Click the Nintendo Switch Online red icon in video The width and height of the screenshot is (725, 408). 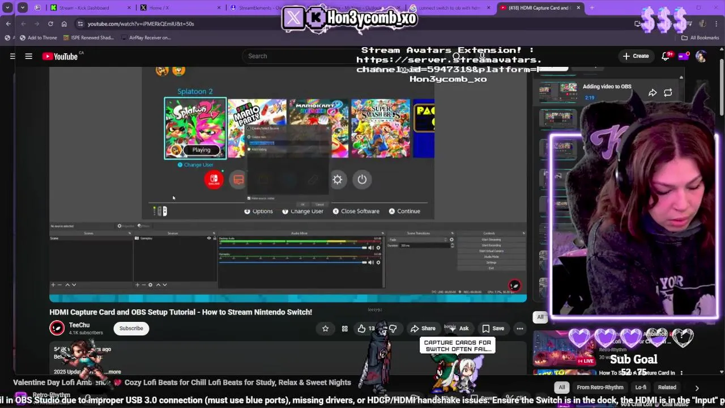pyautogui.click(x=214, y=180)
